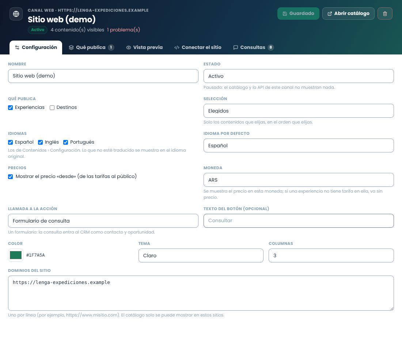Click the Activo status badge
This screenshot has height=345, width=402.
click(37, 30)
